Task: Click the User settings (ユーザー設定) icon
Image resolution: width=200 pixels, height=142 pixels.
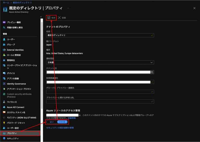Action: (x=4, y=128)
